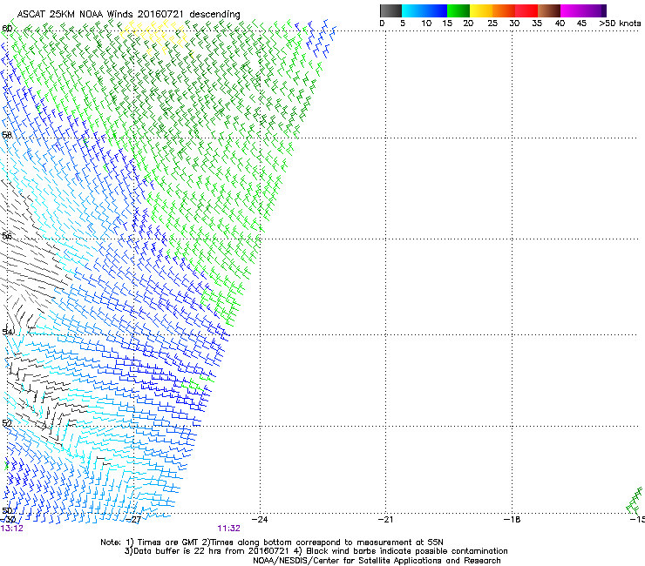Image resolution: width=645 pixels, height=566 pixels.
Task: Click the green wind barbs in the bottom-right corner
Action: [x=634, y=501]
